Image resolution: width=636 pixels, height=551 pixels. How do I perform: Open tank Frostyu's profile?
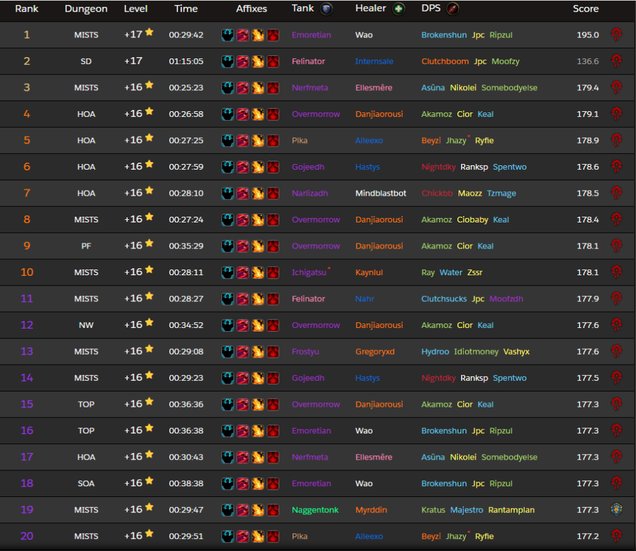(305, 351)
